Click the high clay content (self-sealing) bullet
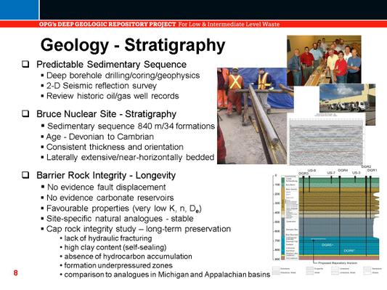 (x=113, y=247)
